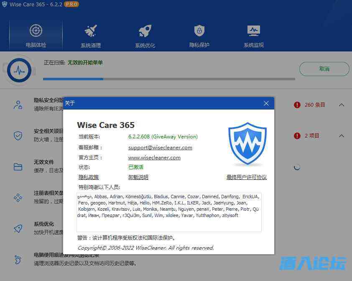This screenshot has width=352, height=281.
Task: Click the loading spinner in 无效文件 row
Action: tap(297, 167)
